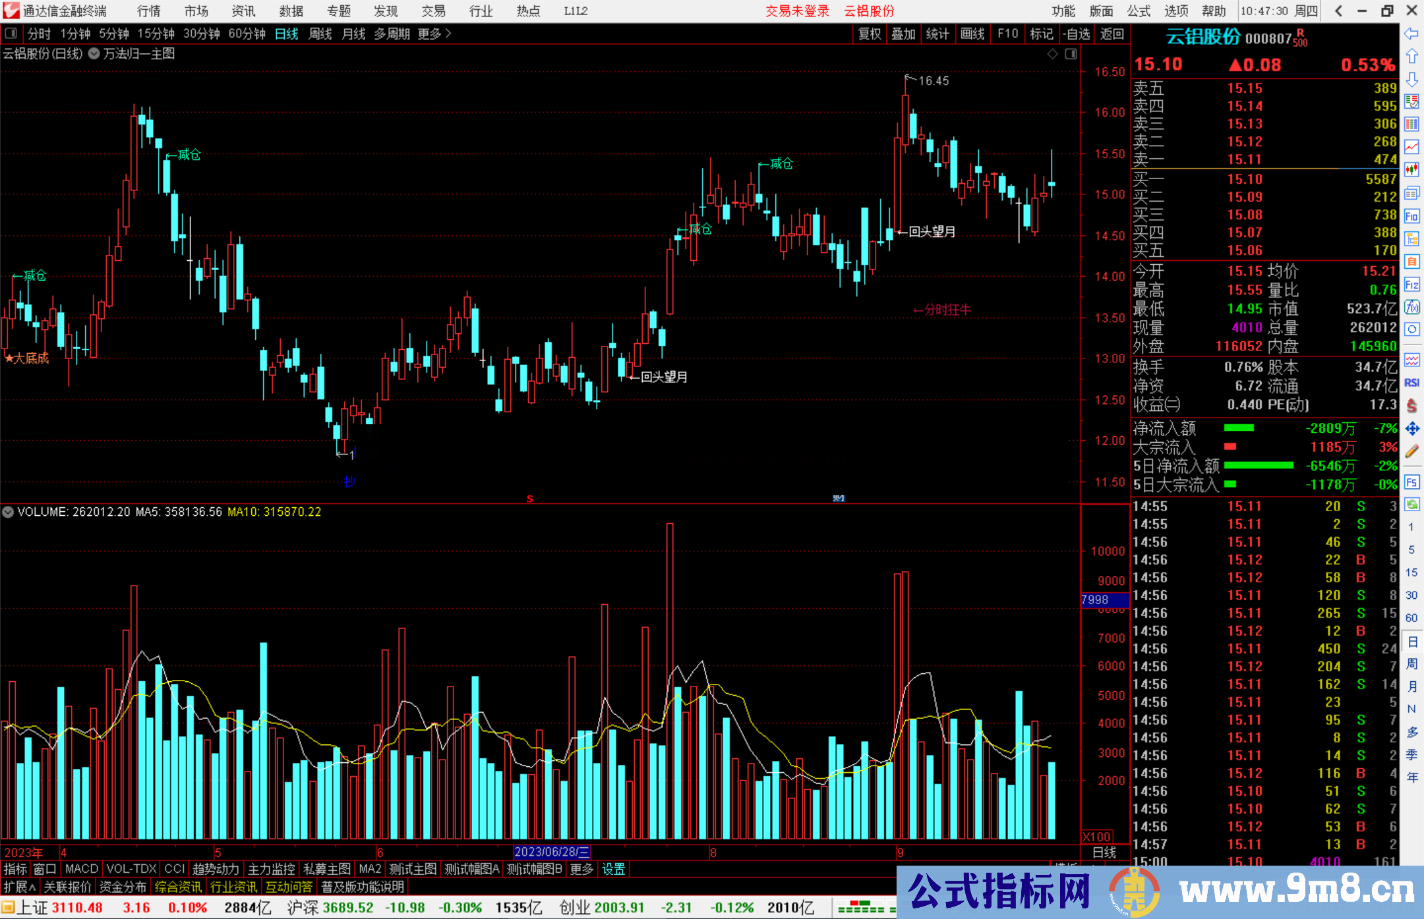The height and width of the screenshot is (919, 1424).
Task: Click the green refresh icon in sidebar
Action: 1411,505
